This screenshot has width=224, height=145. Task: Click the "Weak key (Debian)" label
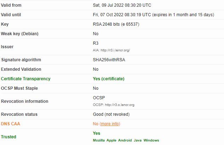click(x=19, y=34)
